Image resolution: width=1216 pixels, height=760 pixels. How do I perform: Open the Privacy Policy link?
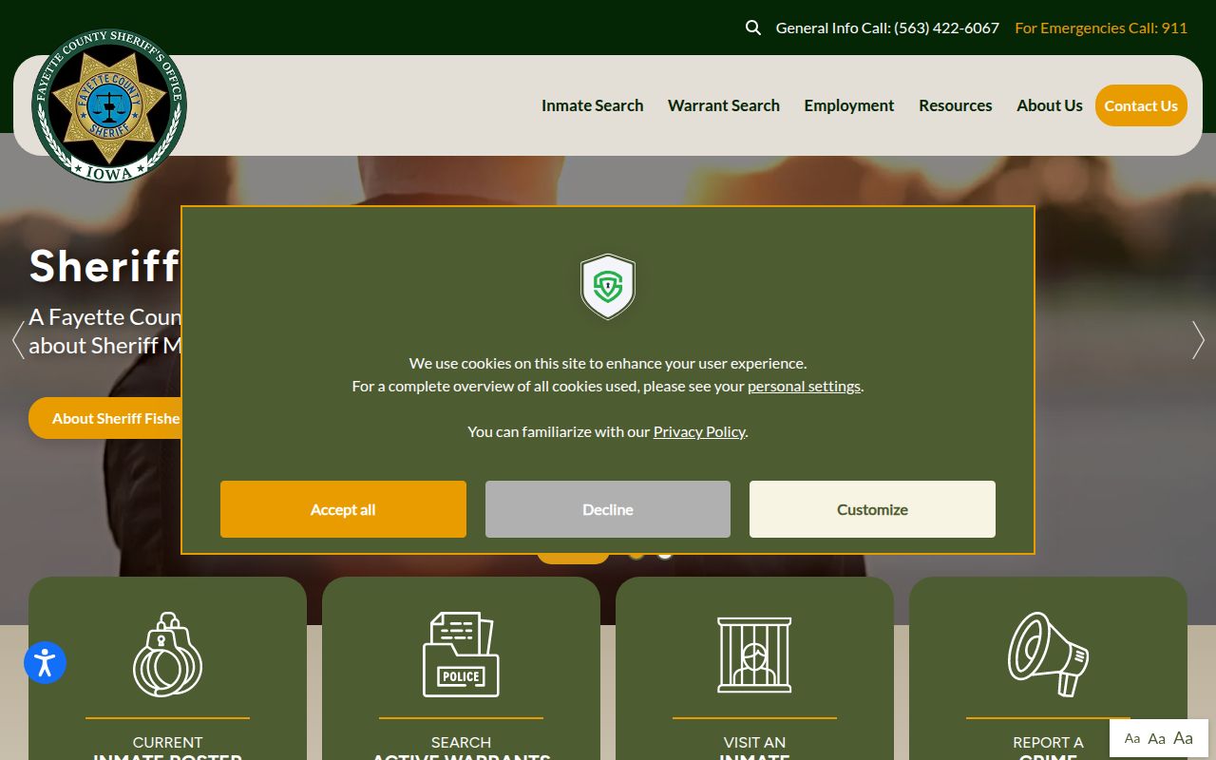point(699,431)
